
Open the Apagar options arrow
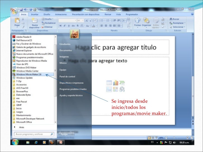(x=72, y=134)
